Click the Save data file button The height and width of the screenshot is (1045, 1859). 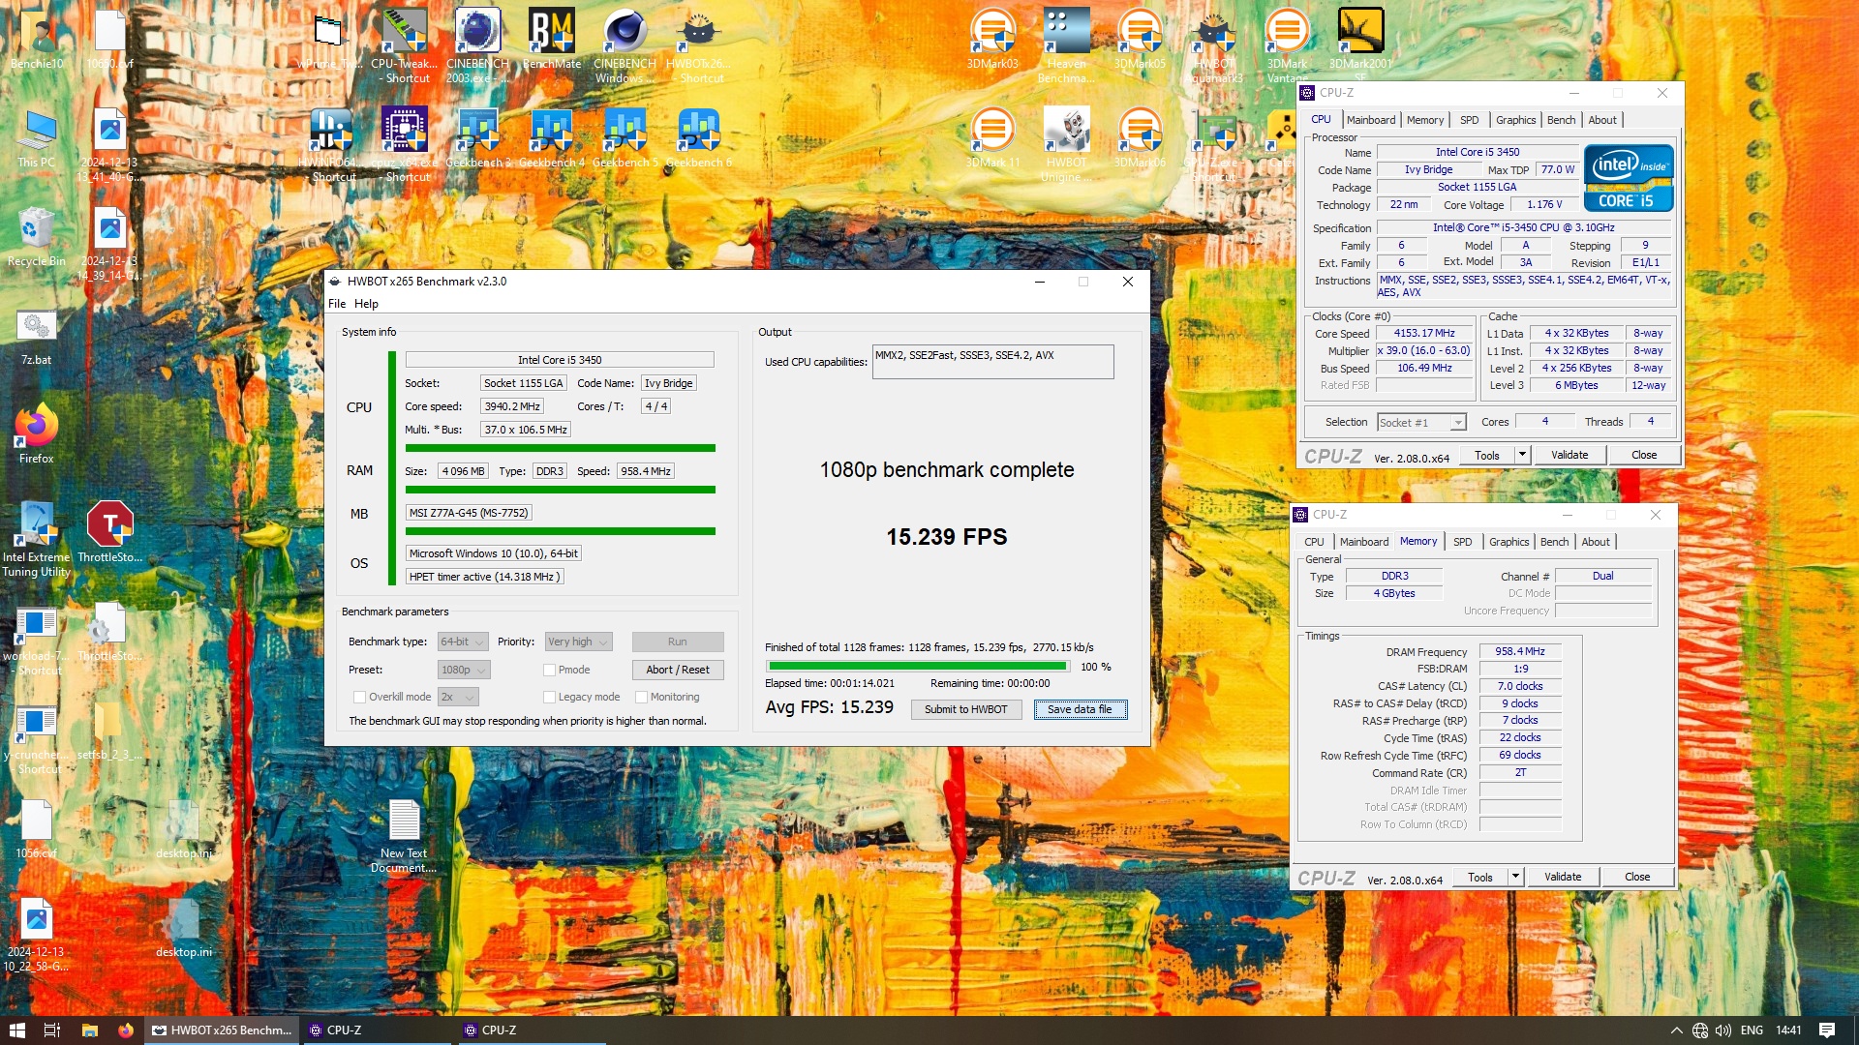pos(1080,709)
